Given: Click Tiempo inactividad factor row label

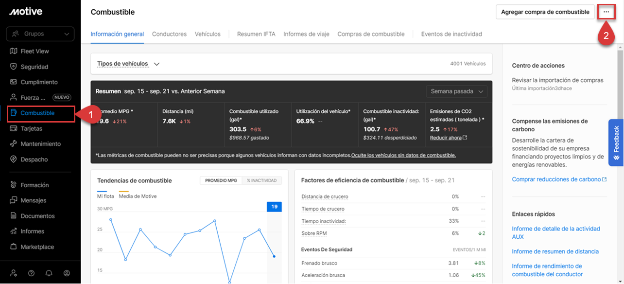Looking at the screenshot, I should click(x=323, y=221).
